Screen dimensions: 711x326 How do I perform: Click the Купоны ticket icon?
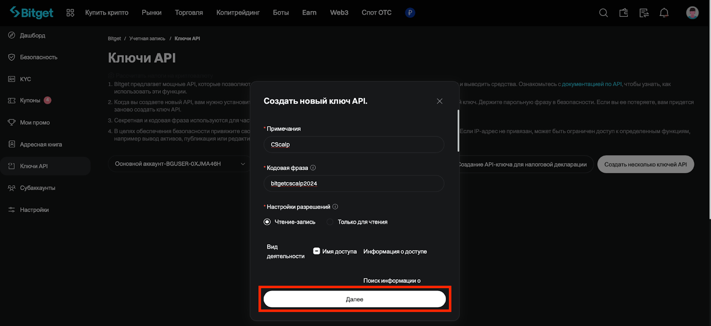(x=12, y=100)
